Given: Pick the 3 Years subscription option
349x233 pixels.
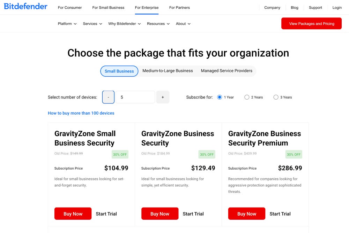Looking at the screenshot, I should 276,97.
